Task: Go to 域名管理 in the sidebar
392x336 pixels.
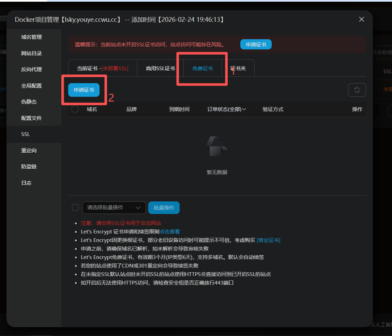Action: click(x=31, y=37)
